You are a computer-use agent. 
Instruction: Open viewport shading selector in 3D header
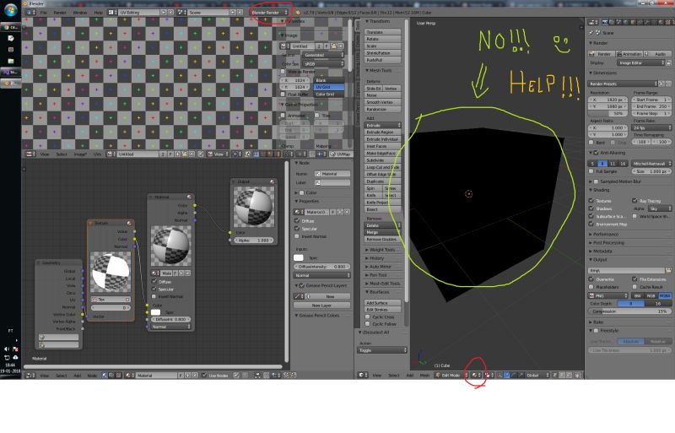(x=476, y=376)
